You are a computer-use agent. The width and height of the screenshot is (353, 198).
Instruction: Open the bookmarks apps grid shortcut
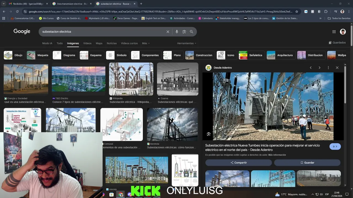(4, 18)
